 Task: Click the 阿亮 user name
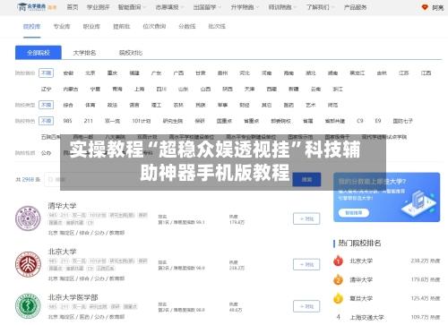[x=438, y=7]
